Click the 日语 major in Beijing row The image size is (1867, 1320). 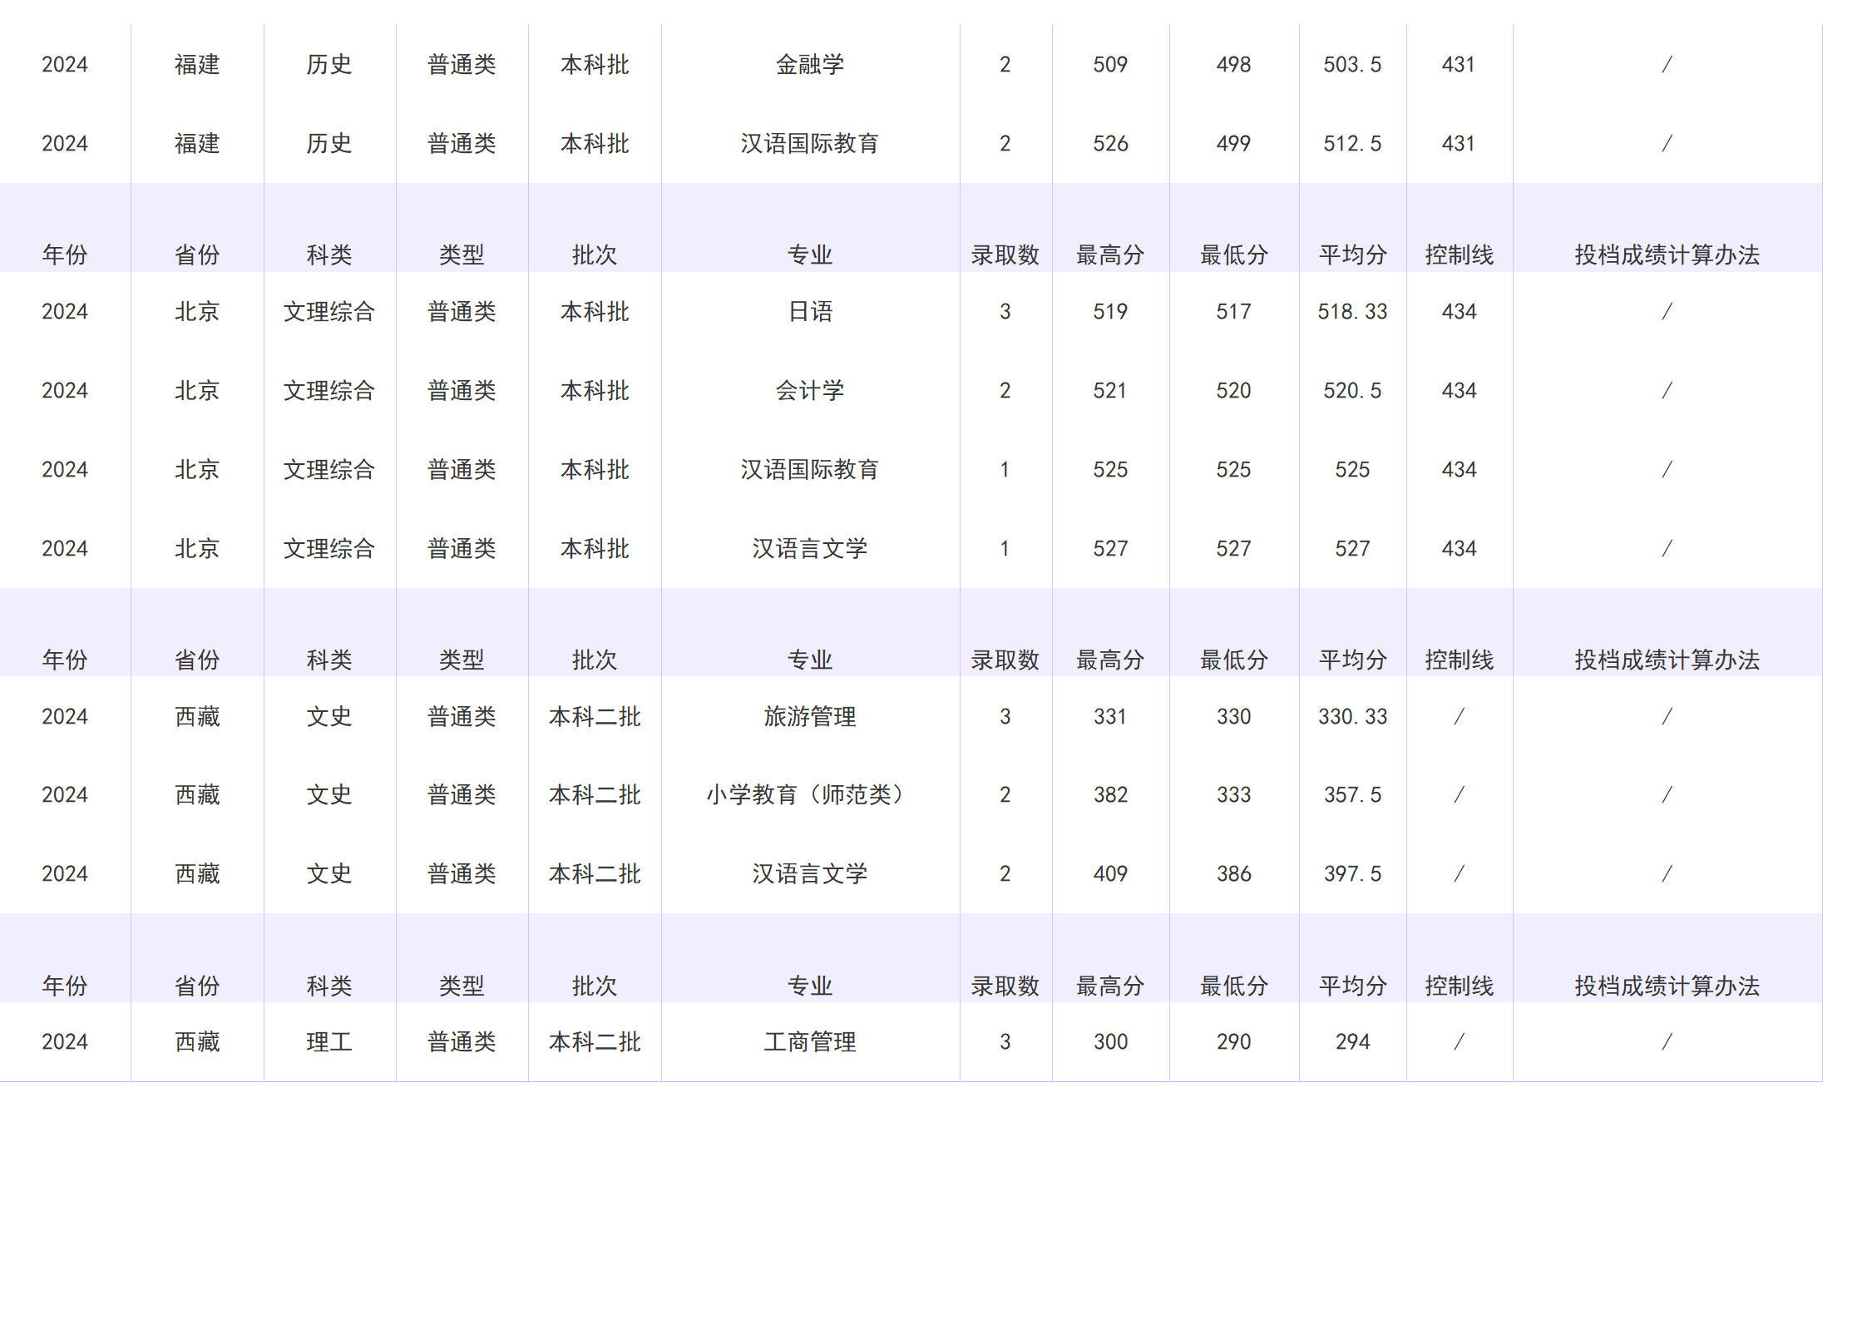pos(811,311)
